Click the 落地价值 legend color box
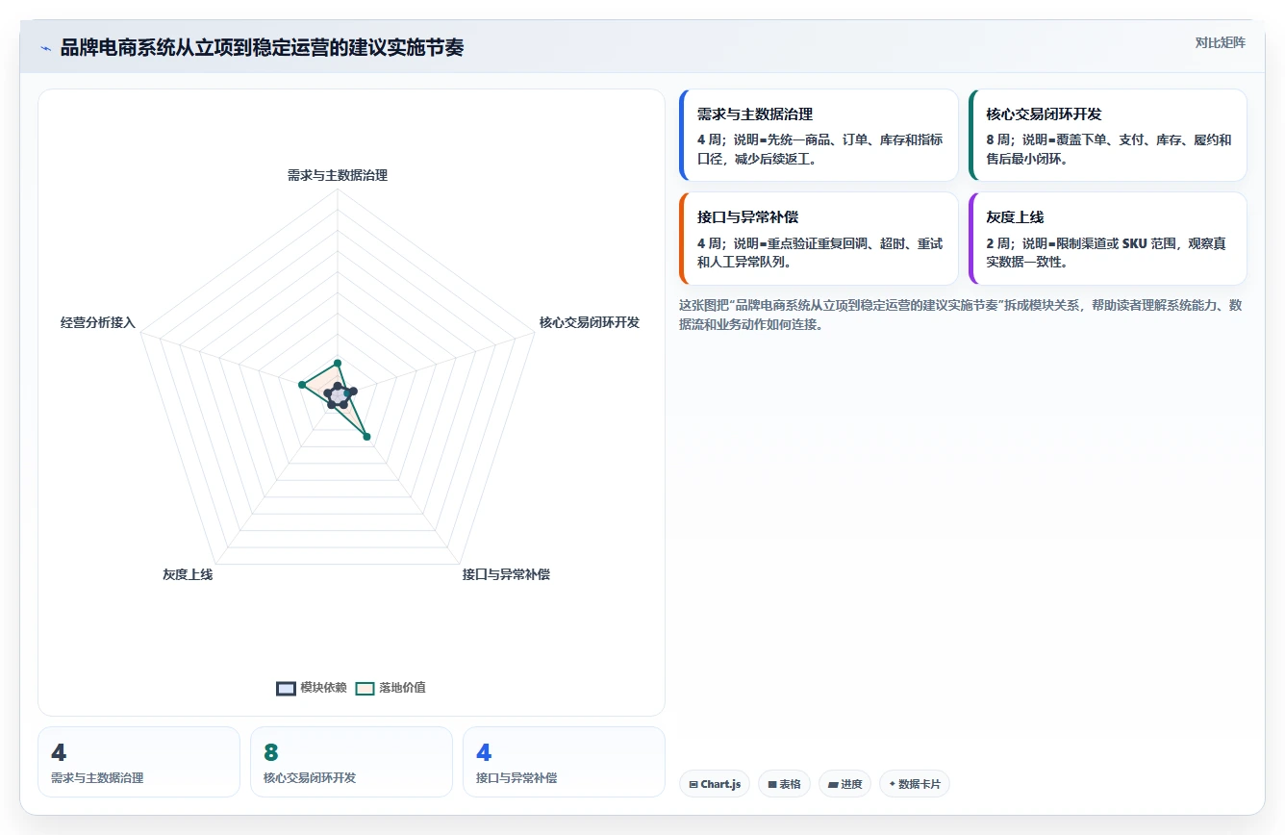Image resolution: width=1285 pixels, height=835 pixels. [365, 688]
